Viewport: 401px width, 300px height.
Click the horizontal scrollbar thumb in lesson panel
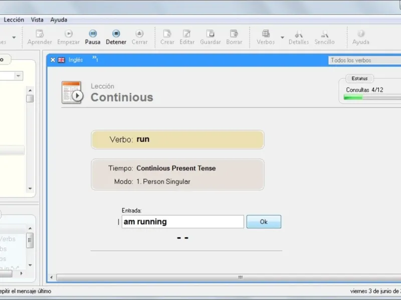pyautogui.click(x=229, y=277)
